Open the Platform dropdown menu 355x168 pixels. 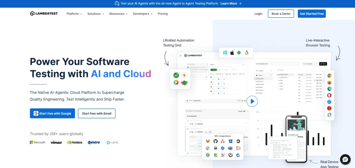74,14
